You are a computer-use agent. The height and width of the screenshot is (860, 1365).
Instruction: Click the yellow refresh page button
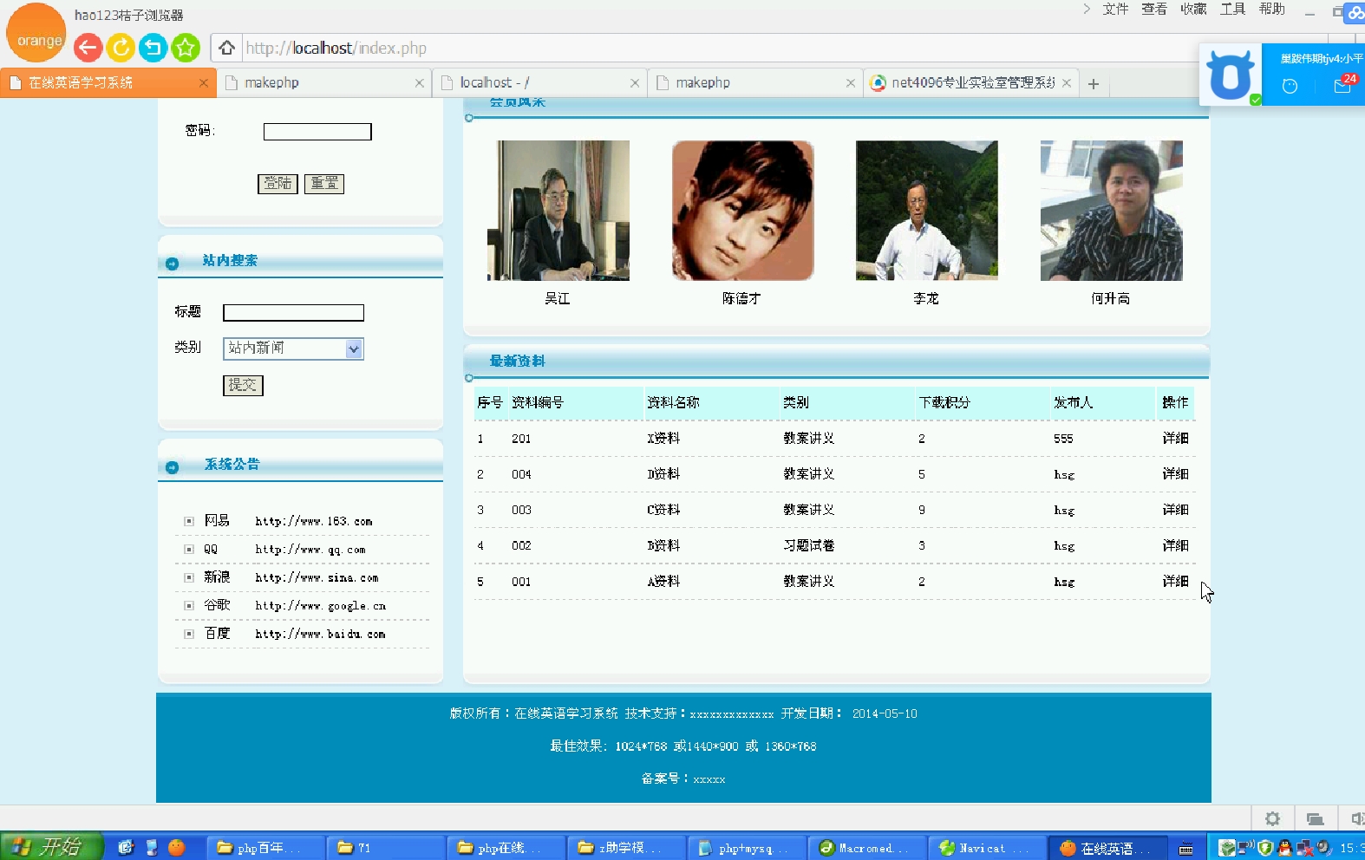tap(121, 48)
